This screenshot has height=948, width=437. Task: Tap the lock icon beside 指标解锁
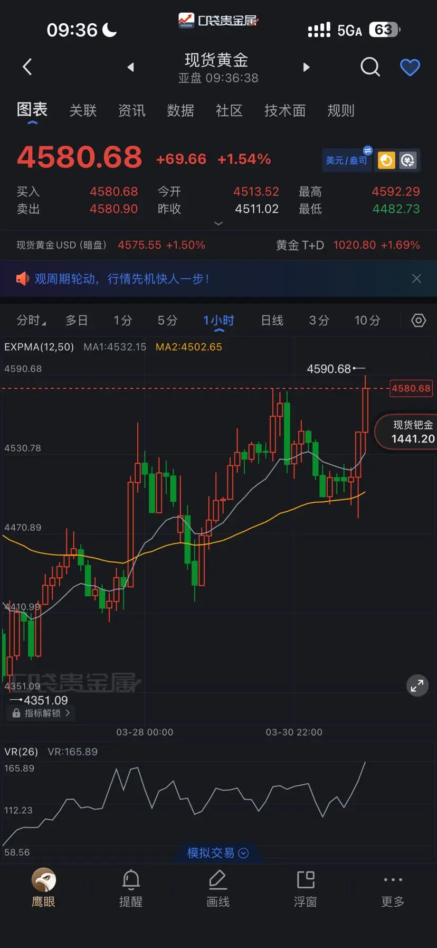(16, 714)
